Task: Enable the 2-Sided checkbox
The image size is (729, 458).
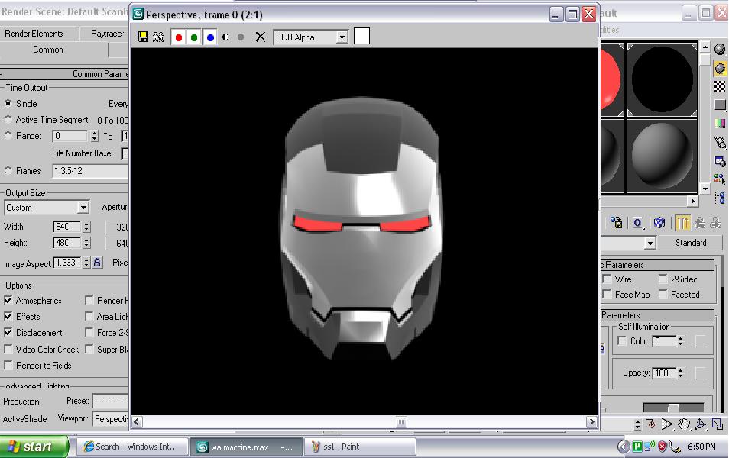Action: point(663,279)
